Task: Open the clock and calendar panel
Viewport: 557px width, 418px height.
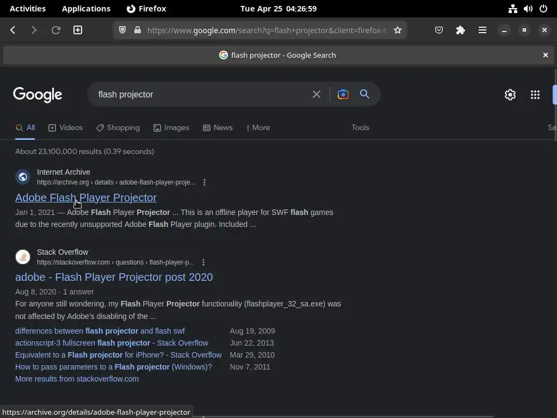Action: click(278, 9)
